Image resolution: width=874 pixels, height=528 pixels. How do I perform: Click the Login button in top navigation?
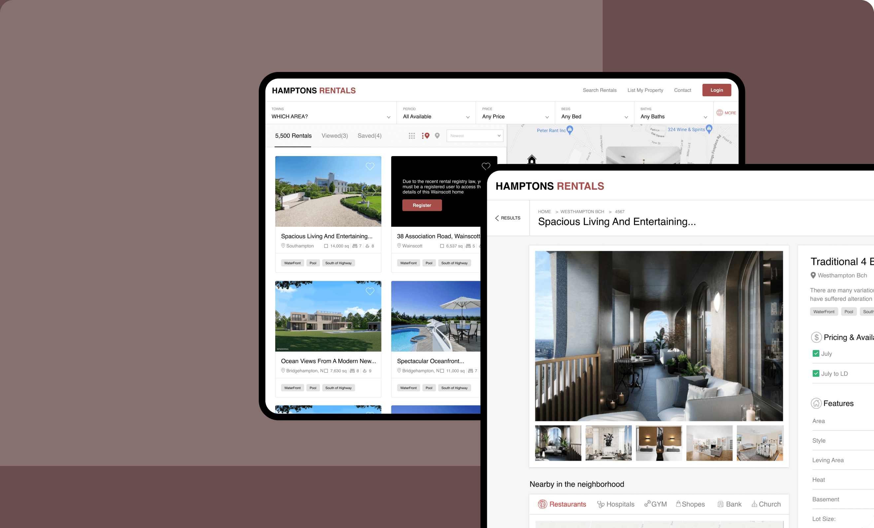click(717, 90)
